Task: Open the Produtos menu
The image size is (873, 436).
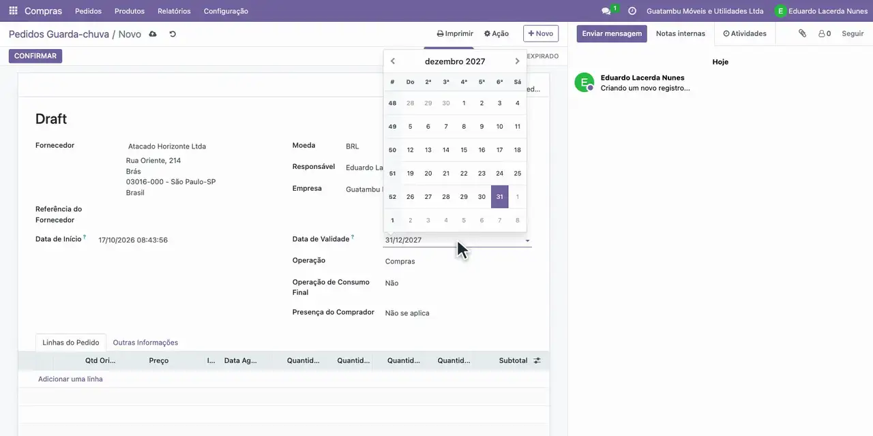Action: tap(130, 11)
